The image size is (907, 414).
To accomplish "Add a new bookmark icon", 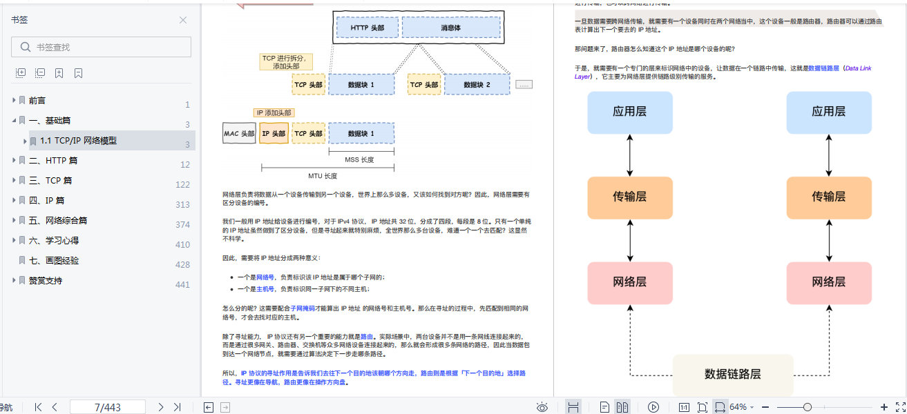I will click(x=59, y=72).
